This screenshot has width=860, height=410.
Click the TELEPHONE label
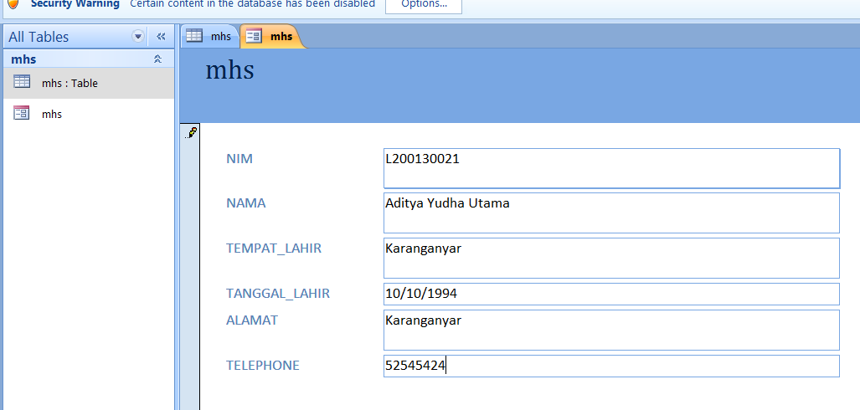(263, 365)
